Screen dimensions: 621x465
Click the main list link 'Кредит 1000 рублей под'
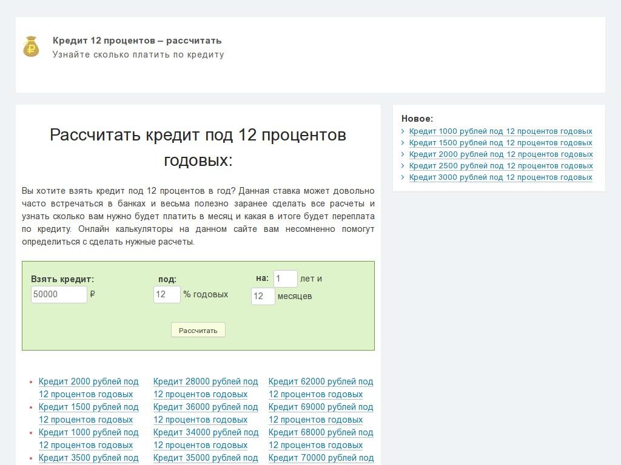tap(89, 432)
